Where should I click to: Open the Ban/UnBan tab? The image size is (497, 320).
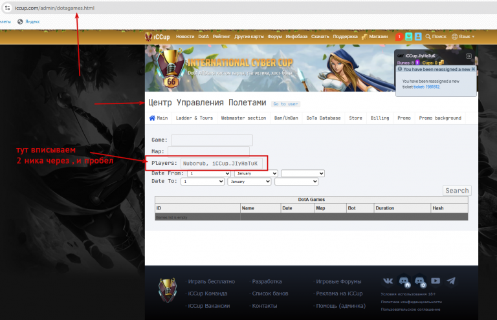click(x=286, y=118)
